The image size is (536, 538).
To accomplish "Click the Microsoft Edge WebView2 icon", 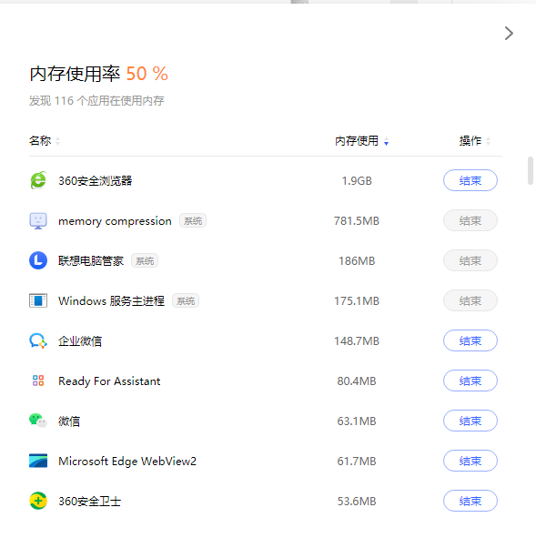I will [38, 461].
